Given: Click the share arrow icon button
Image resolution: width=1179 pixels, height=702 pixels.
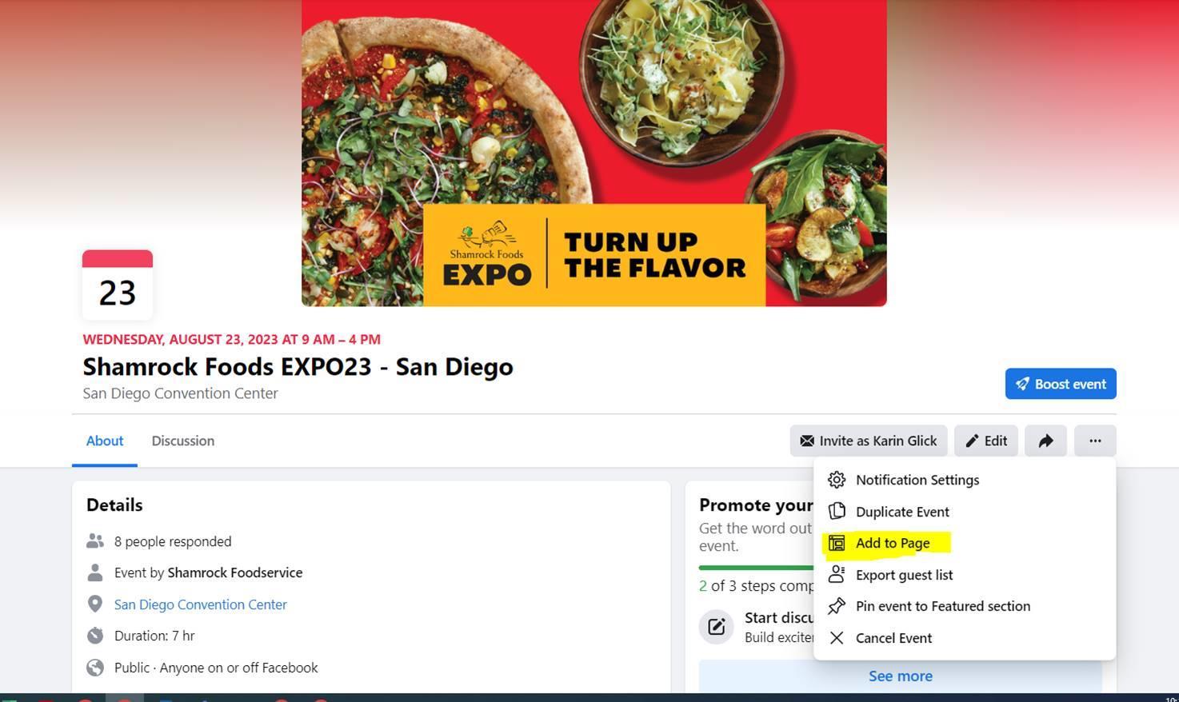Looking at the screenshot, I should pos(1045,441).
